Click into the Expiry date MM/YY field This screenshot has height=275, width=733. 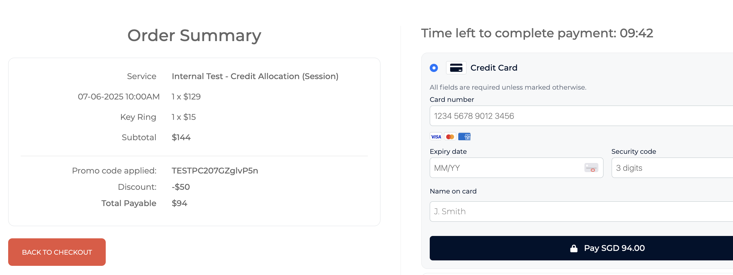click(x=507, y=168)
